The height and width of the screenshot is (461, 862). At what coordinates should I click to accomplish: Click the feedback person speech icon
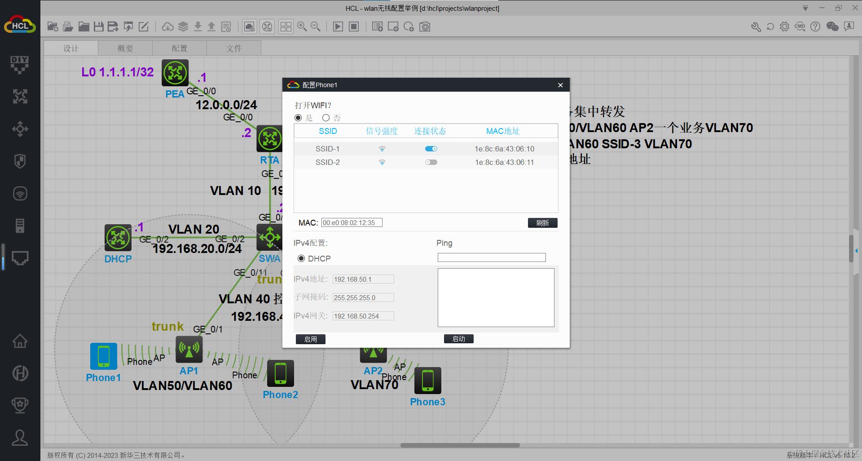coord(849,27)
